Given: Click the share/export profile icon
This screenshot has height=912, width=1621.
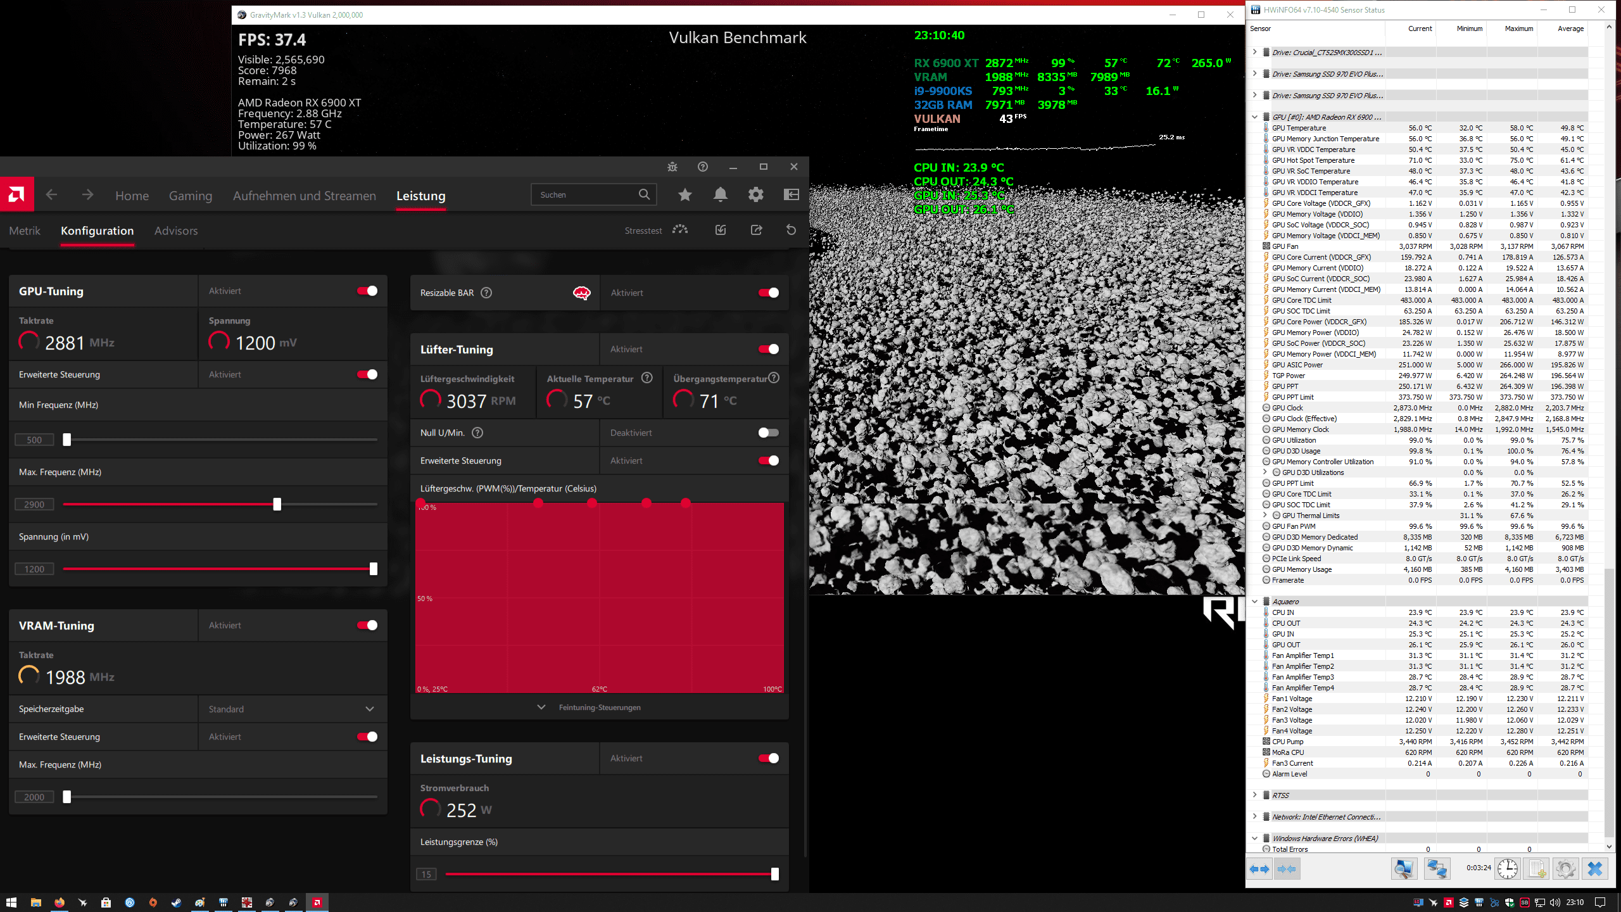Looking at the screenshot, I should [756, 230].
